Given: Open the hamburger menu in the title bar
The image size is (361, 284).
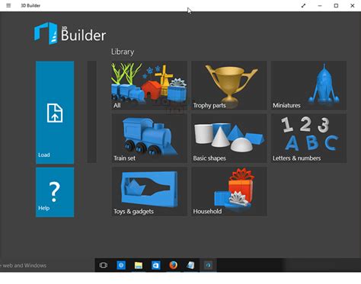Looking at the screenshot, I should click(x=8, y=5).
